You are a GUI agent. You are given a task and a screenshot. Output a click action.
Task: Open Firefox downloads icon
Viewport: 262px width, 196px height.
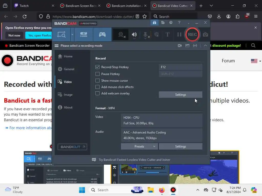coord(219,17)
